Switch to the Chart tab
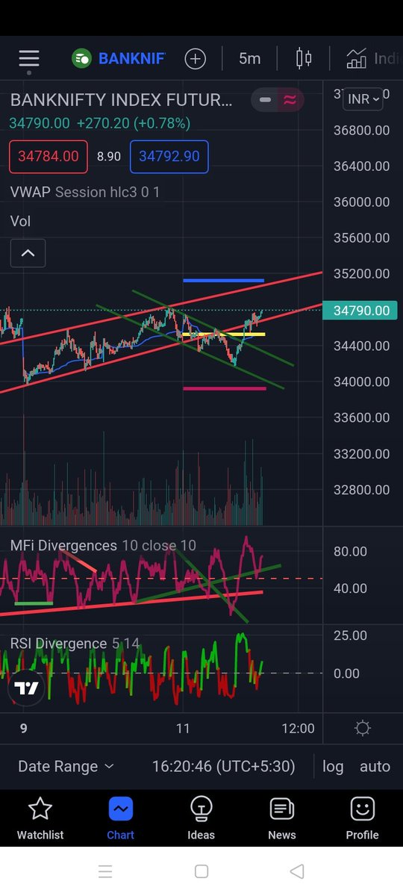 [x=120, y=818]
